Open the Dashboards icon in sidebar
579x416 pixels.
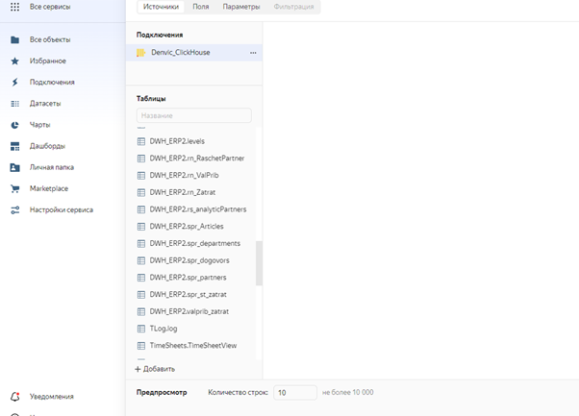point(14,146)
